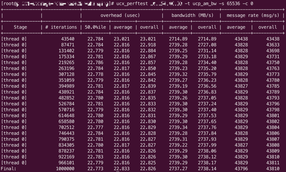
Task: Click the iterations value '878237'
Action: click(66, 151)
